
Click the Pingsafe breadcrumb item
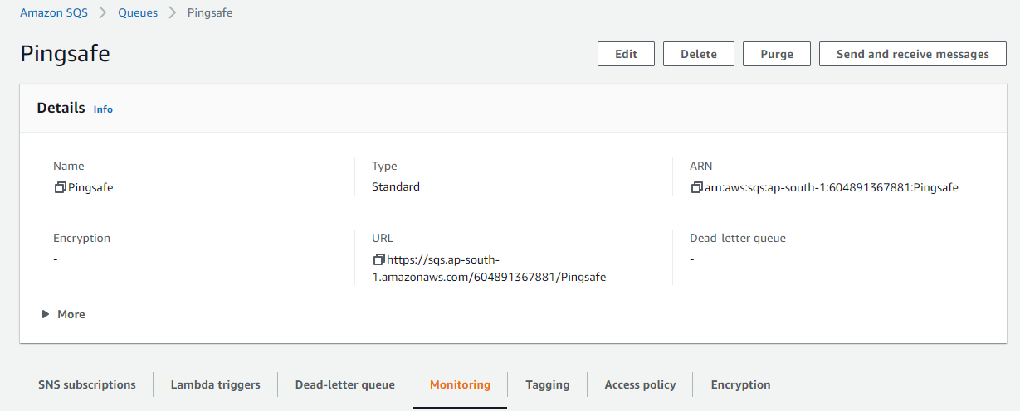(210, 13)
